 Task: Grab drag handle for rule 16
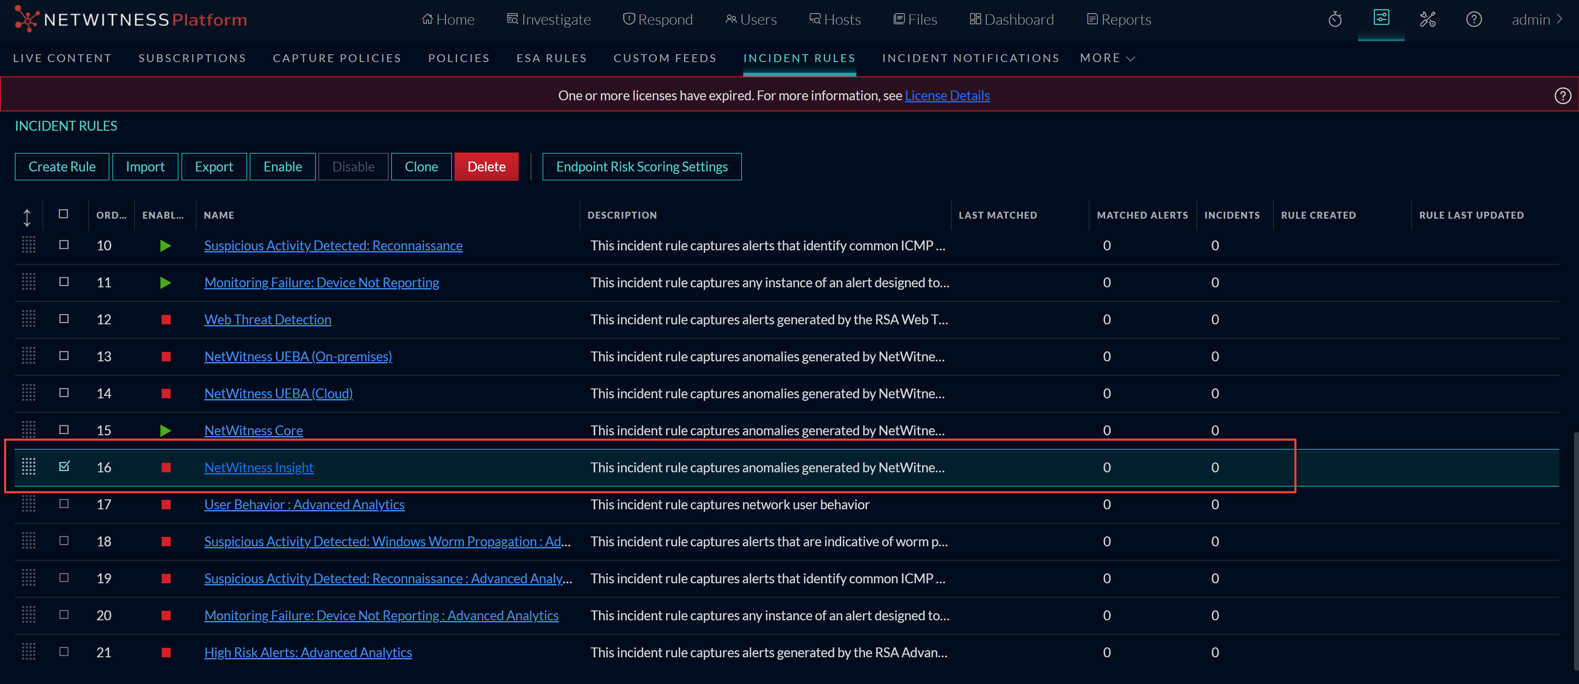(29, 467)
